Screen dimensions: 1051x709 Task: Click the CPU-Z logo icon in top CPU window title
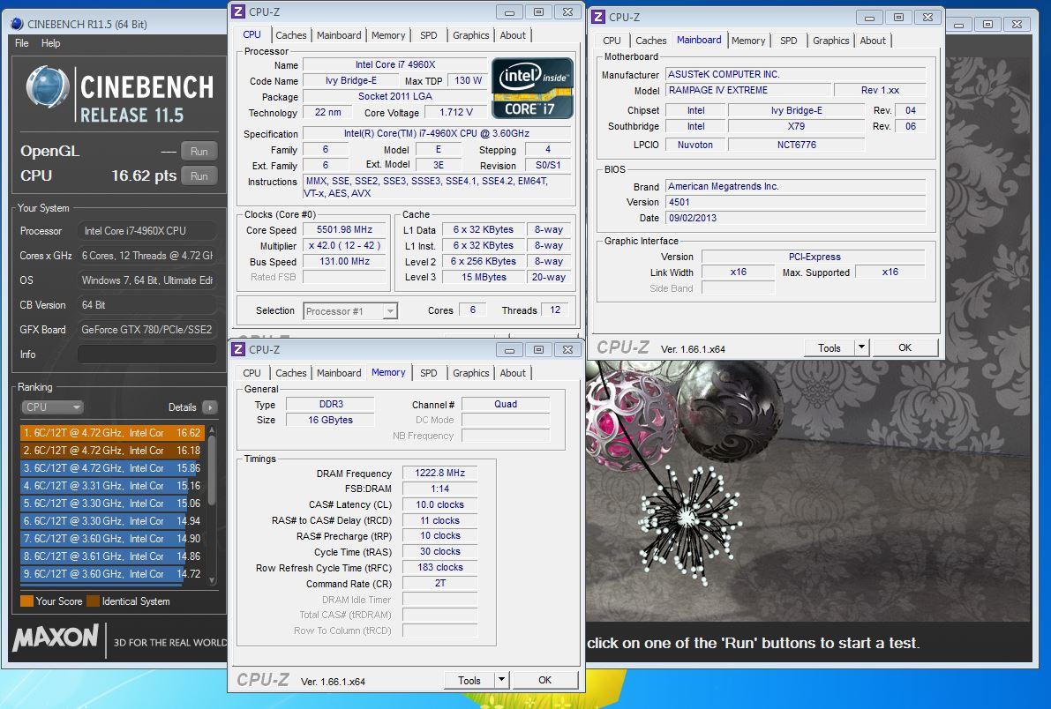(238, 12)
